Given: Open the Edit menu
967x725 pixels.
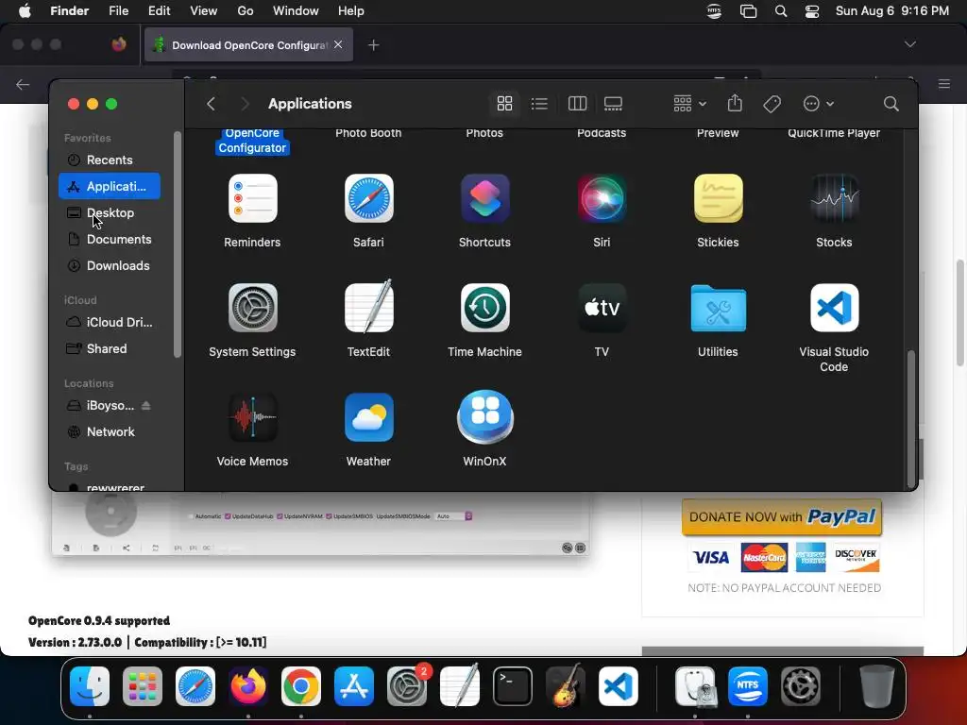Looking at the screenshot, I should (159, 10).
